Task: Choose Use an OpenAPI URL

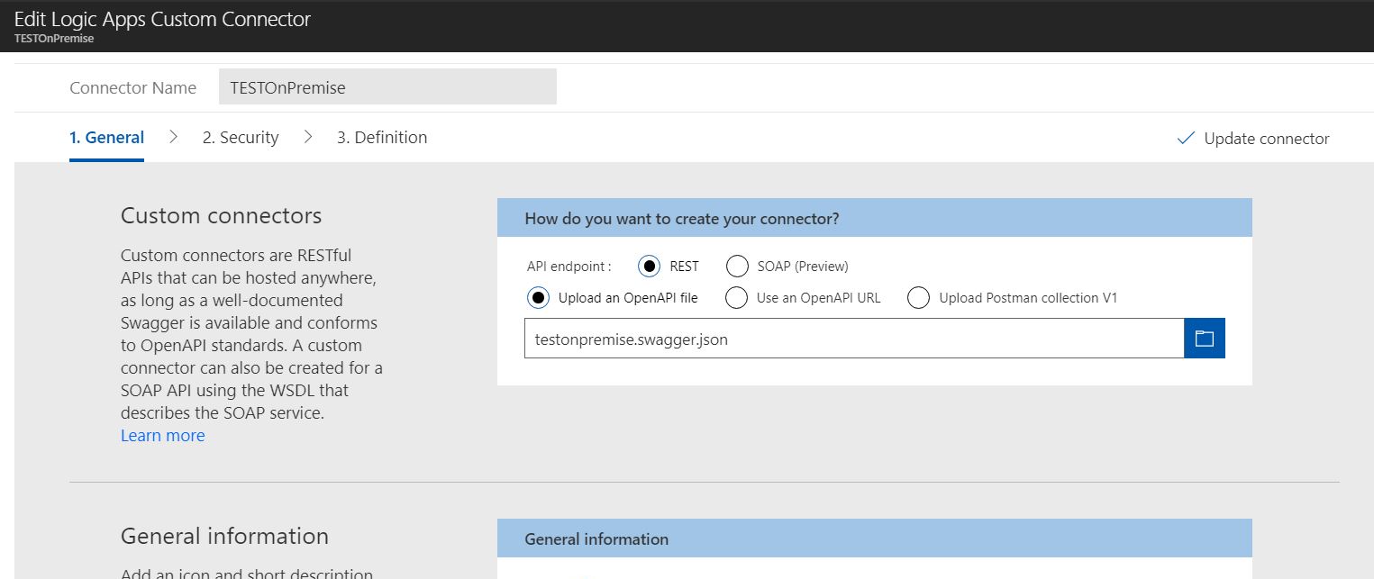Action: click(737, 298)
